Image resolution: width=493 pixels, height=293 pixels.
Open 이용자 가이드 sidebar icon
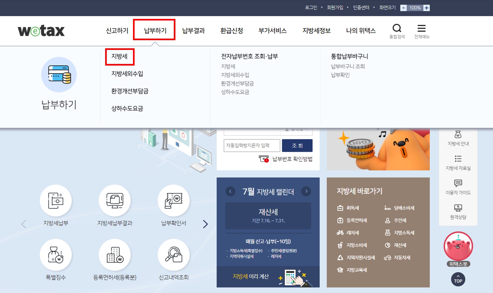pos(458,188)
